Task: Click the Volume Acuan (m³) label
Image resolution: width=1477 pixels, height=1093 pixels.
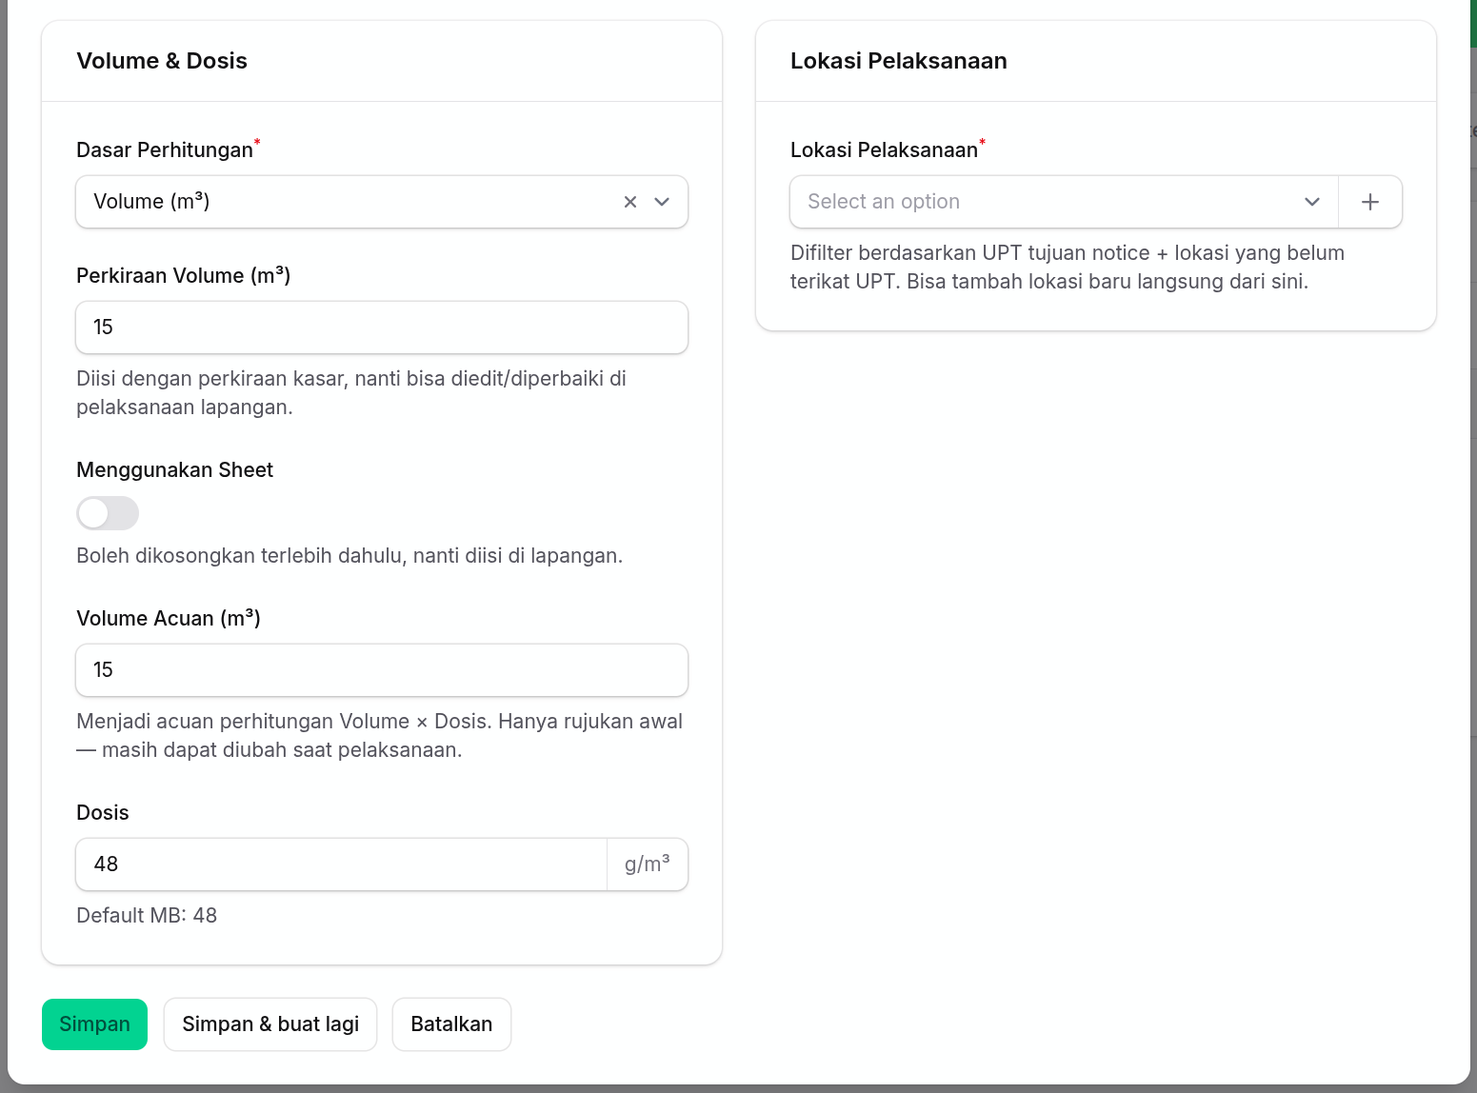Action: 169,619
